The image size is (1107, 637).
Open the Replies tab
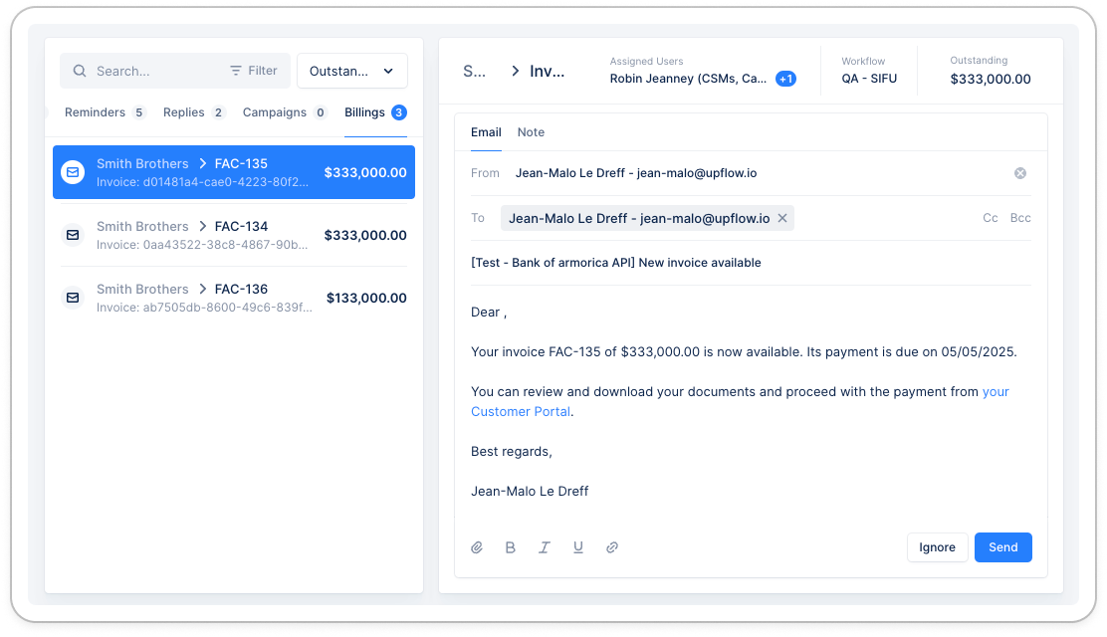pos(184,112)
